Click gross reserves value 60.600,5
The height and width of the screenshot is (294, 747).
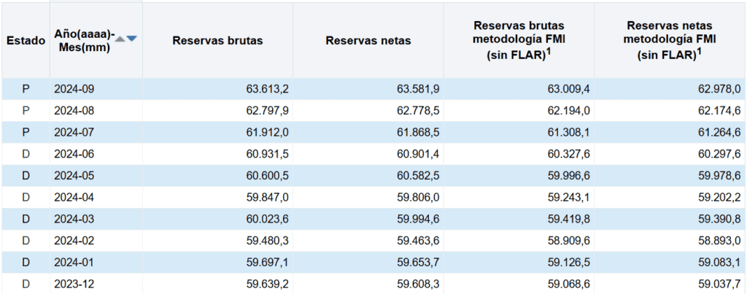point(267,176)
